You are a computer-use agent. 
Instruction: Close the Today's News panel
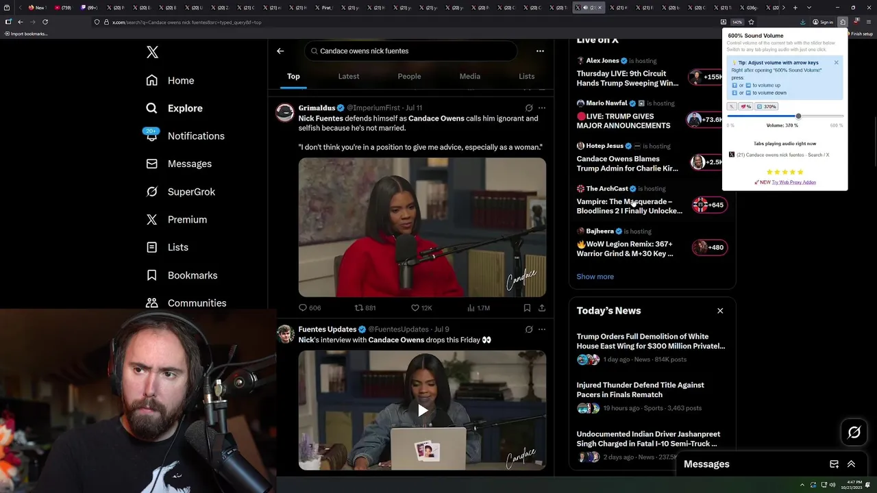point(720,311)
